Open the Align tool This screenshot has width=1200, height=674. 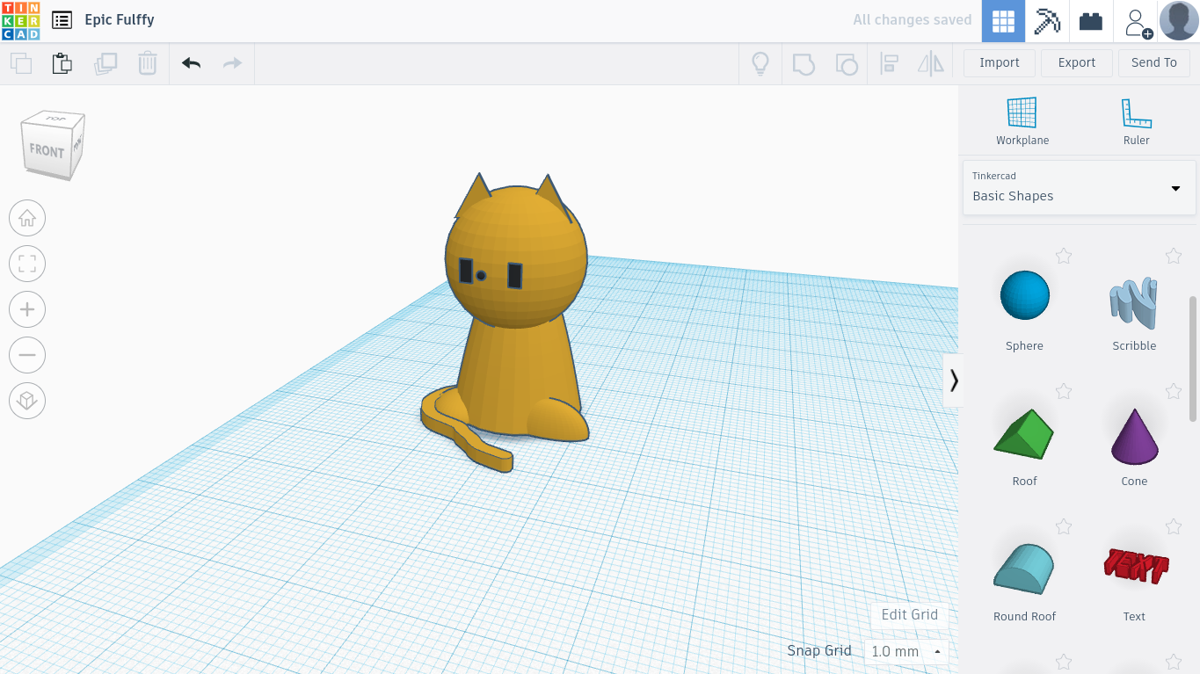[x=889, y=63]
